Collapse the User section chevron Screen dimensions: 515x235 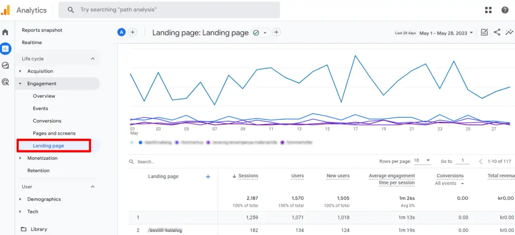(93, 186)
